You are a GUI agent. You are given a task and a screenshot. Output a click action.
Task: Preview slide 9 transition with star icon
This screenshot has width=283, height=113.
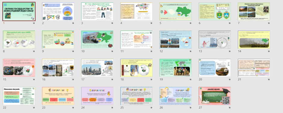[73, 51]
